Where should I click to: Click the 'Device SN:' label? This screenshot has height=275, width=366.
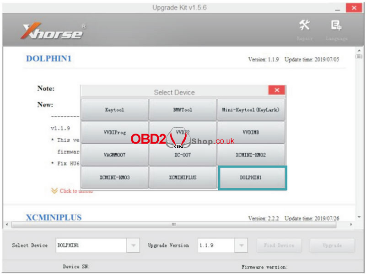tap(76, 267)
